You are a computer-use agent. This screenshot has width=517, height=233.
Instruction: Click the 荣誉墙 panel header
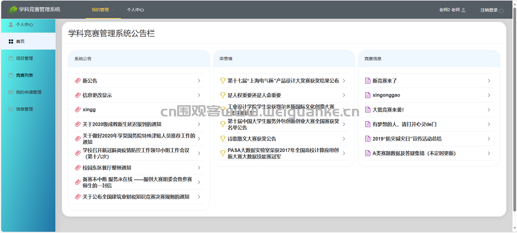click(284, 59)
